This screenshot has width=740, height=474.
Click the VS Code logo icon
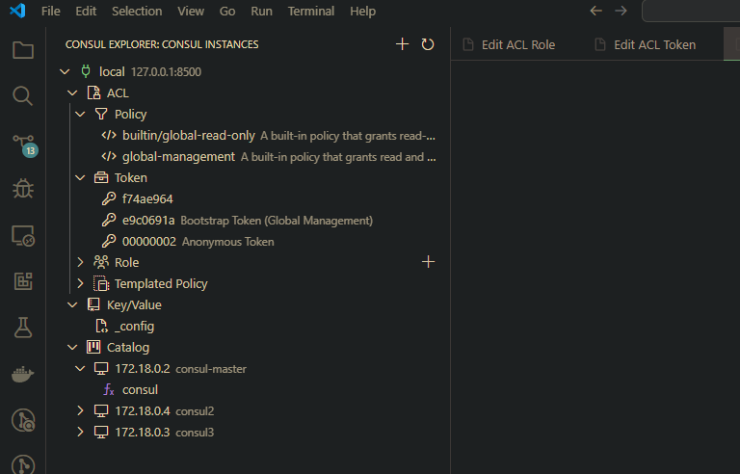tap(17, 11)
